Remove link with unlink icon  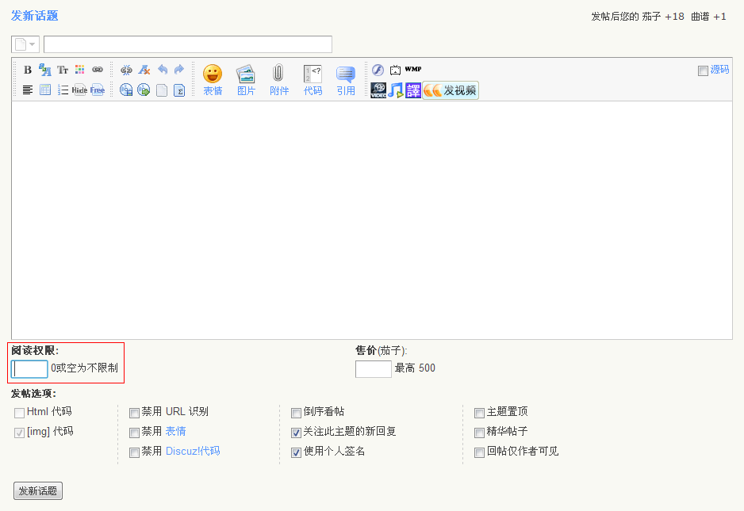pyautogui.click(x=126, y=71)
